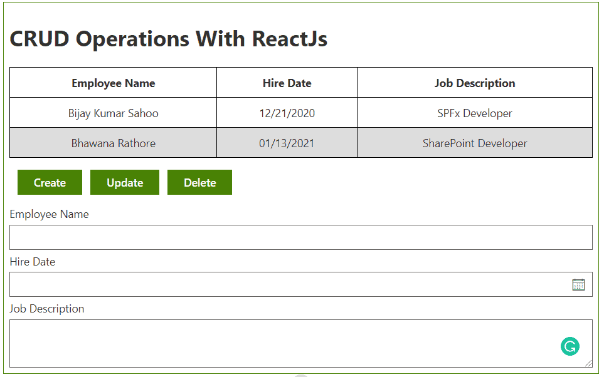Image resolution: width=604 pixels, height=377 pixels.
Task: Click the Hire Date form label
Action: 33,262
